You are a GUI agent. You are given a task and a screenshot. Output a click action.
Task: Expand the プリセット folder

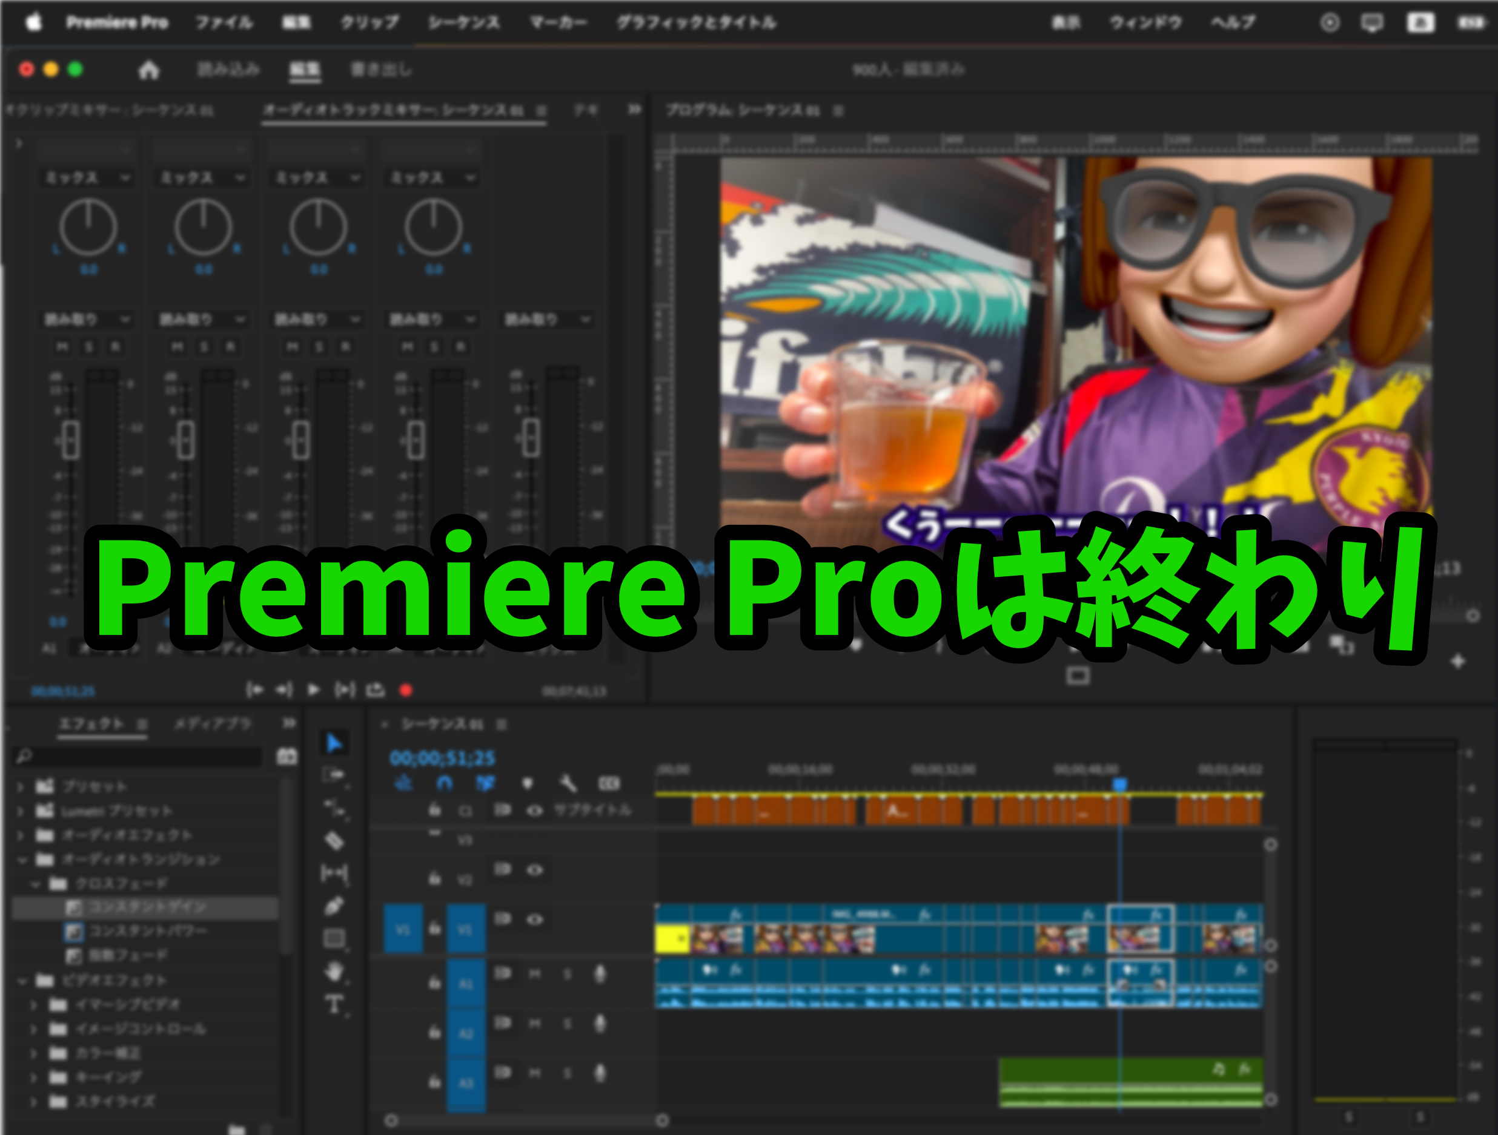coord(21,787)
